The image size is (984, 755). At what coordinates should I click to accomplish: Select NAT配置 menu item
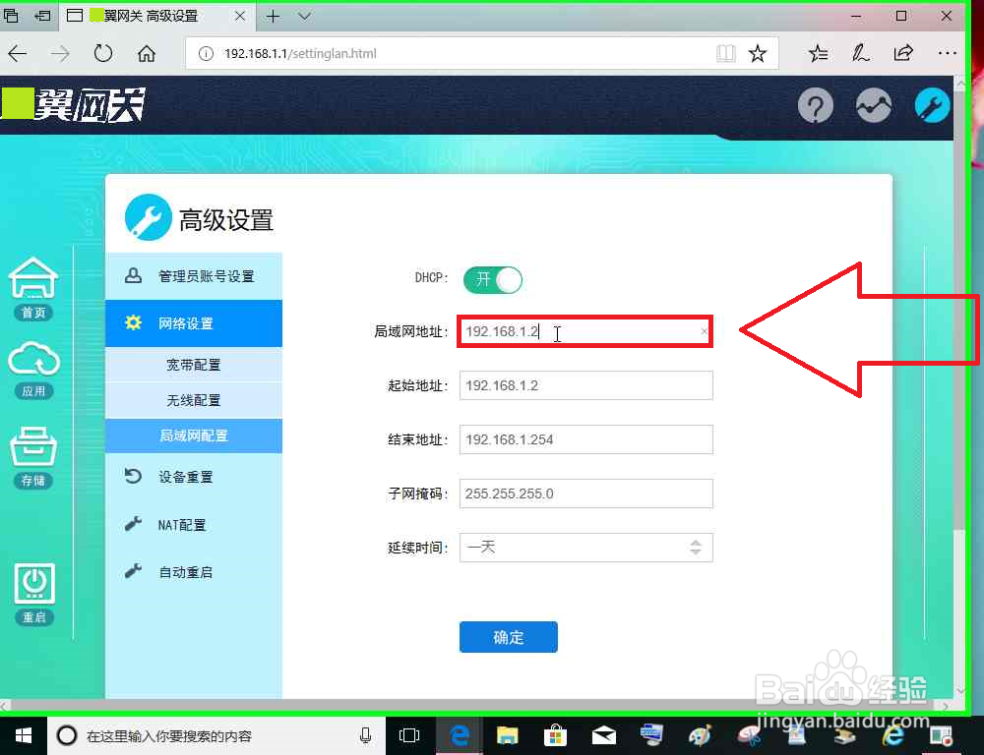(x=194, y=525)
